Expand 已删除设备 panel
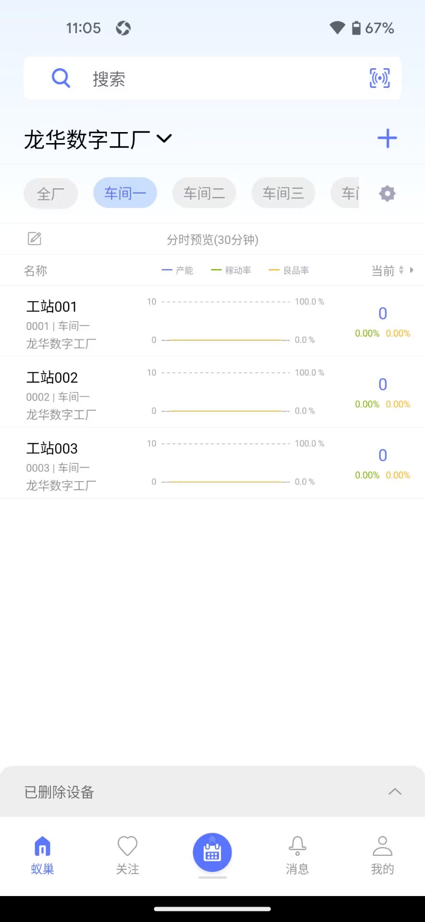The height and width of the screenshot is (922, 425). 394,792
